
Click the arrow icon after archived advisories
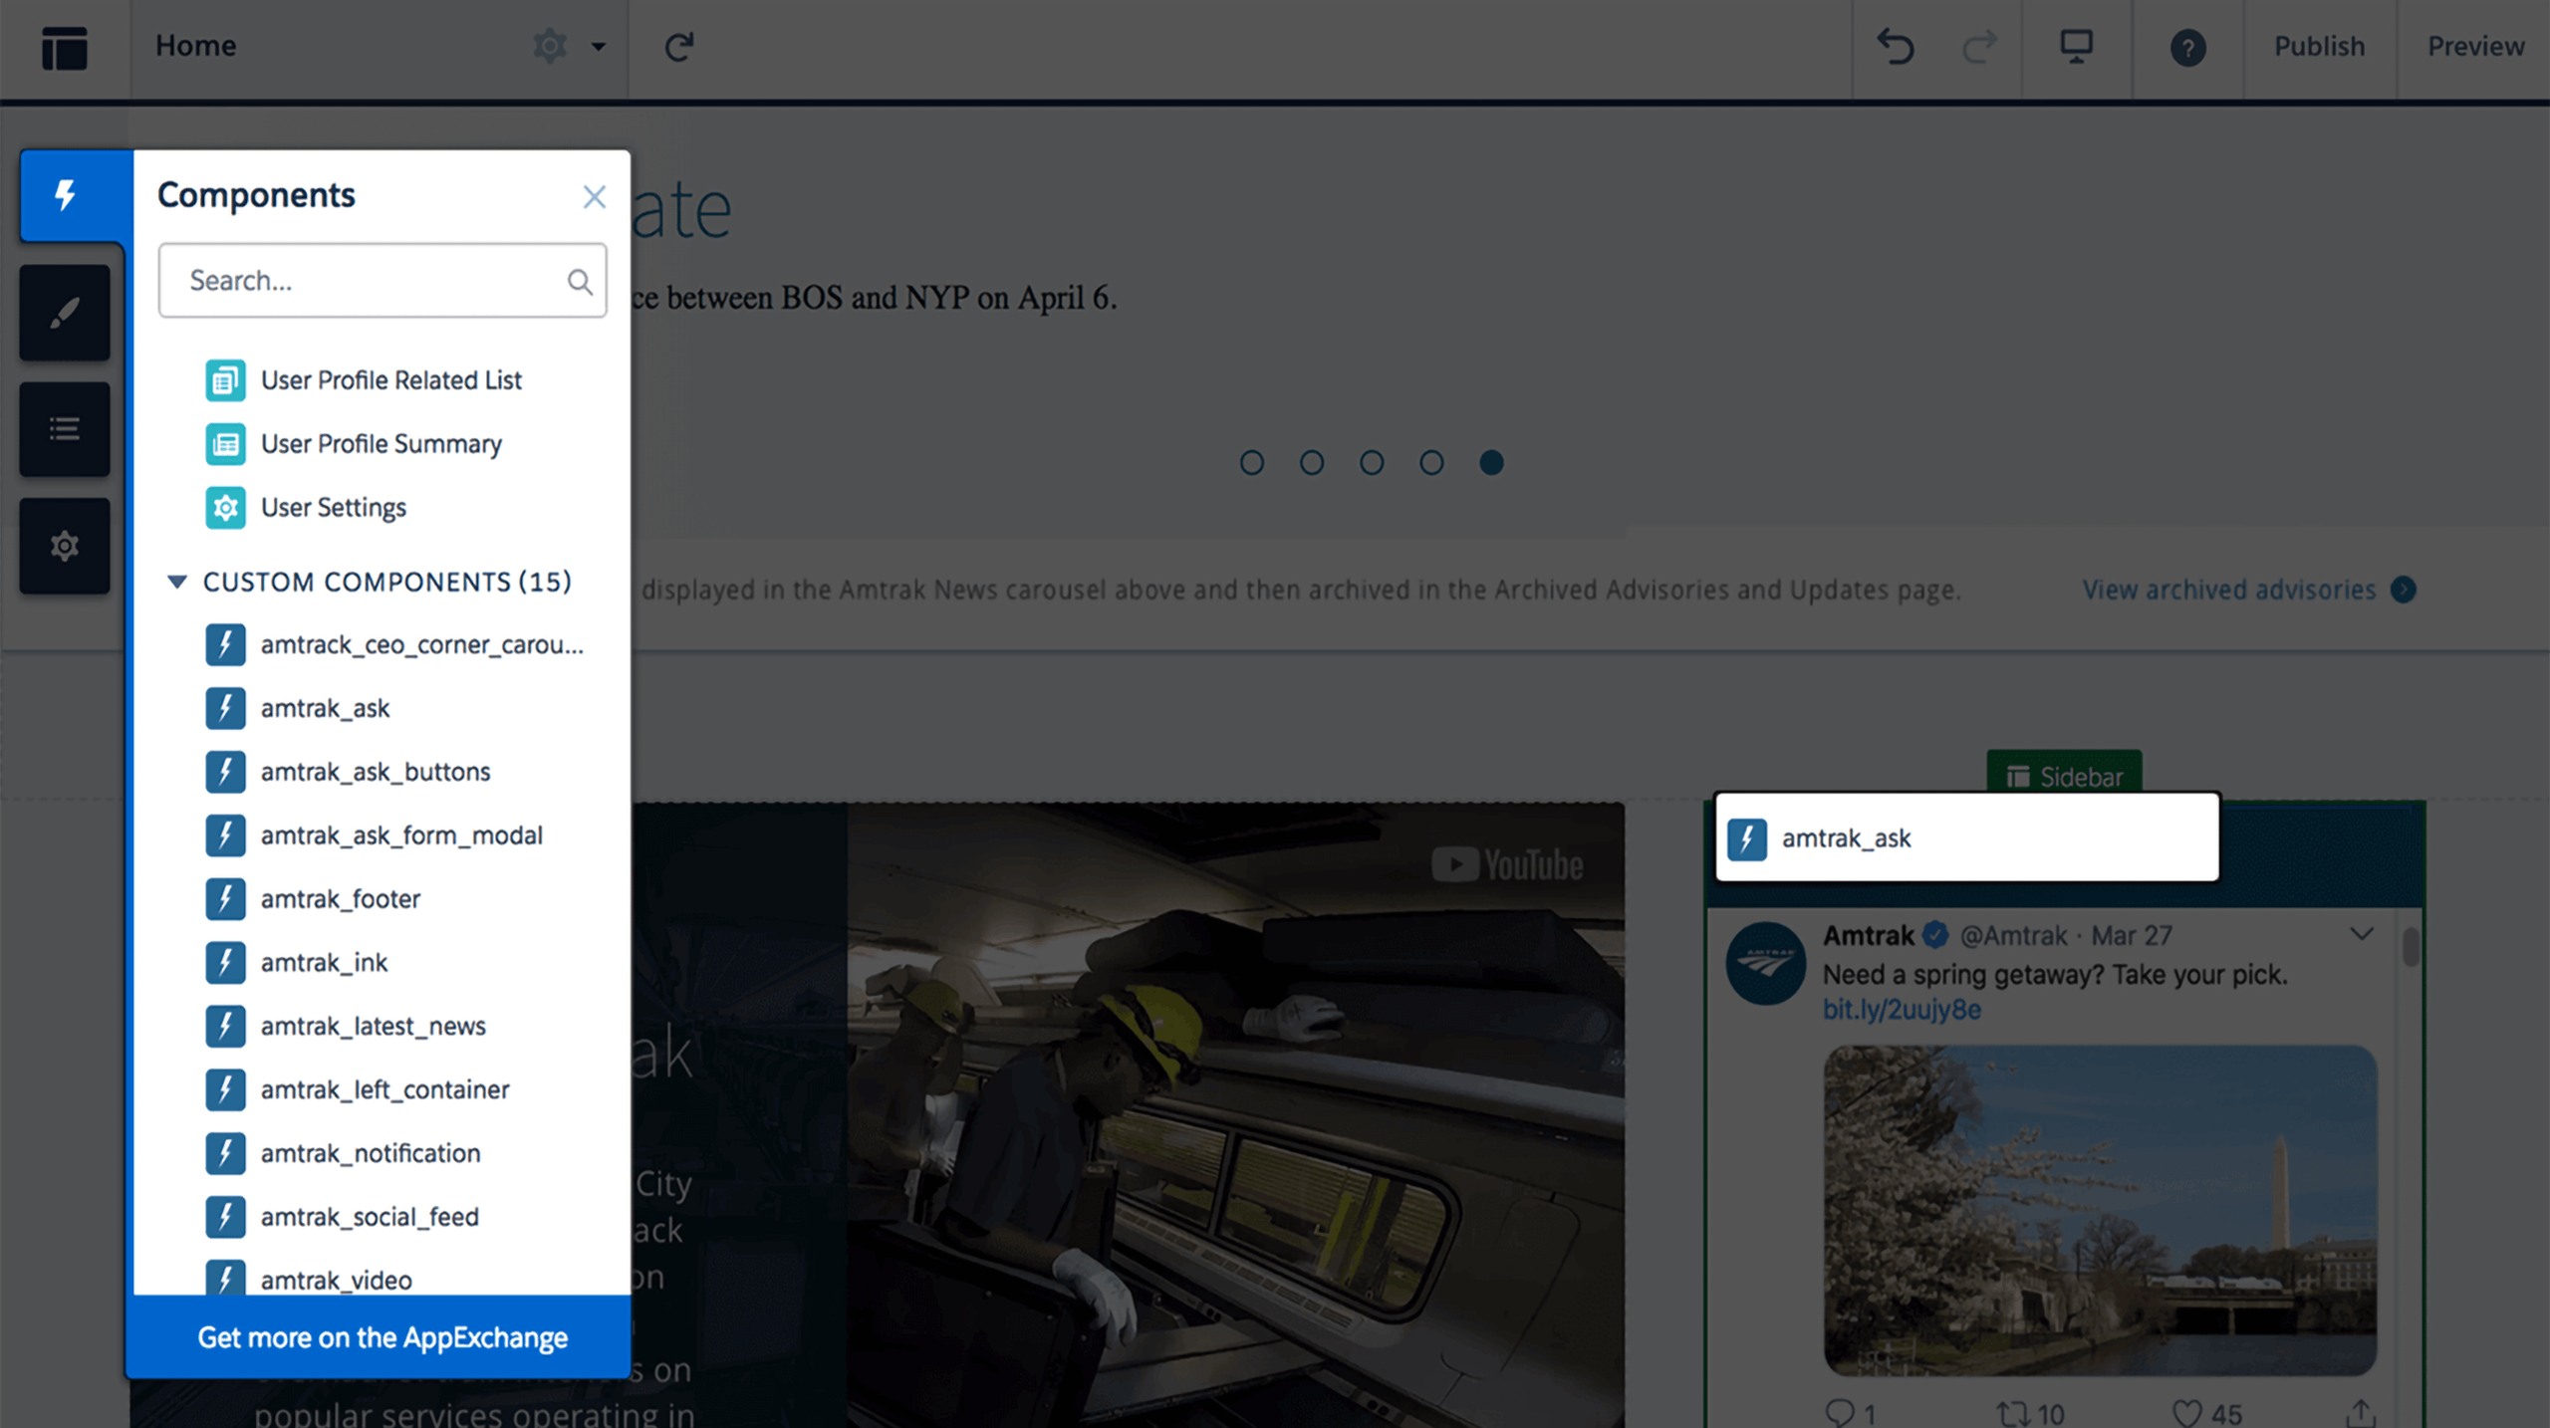click(2404, 590)
